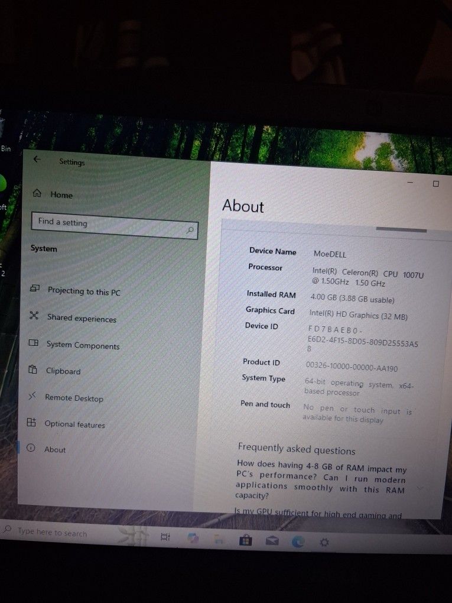Click the Find a setting search box

114,225
